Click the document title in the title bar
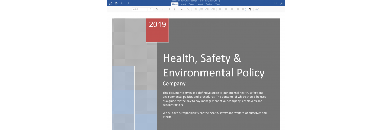 pyautogui.click(x=196, y=1)
